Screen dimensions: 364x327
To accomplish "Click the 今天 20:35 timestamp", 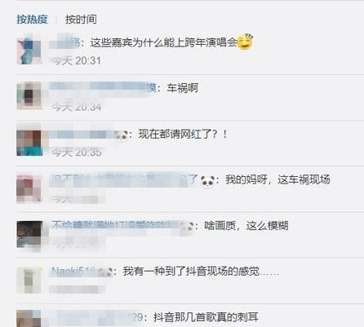I will [x=77, y=152].
